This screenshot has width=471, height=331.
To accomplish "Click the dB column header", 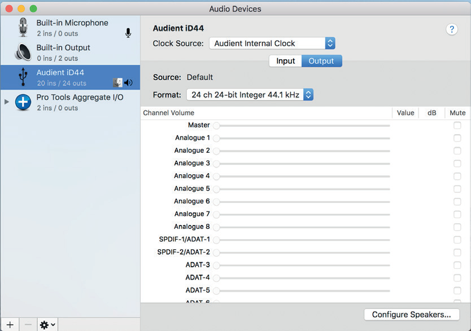I will [431, 113].
